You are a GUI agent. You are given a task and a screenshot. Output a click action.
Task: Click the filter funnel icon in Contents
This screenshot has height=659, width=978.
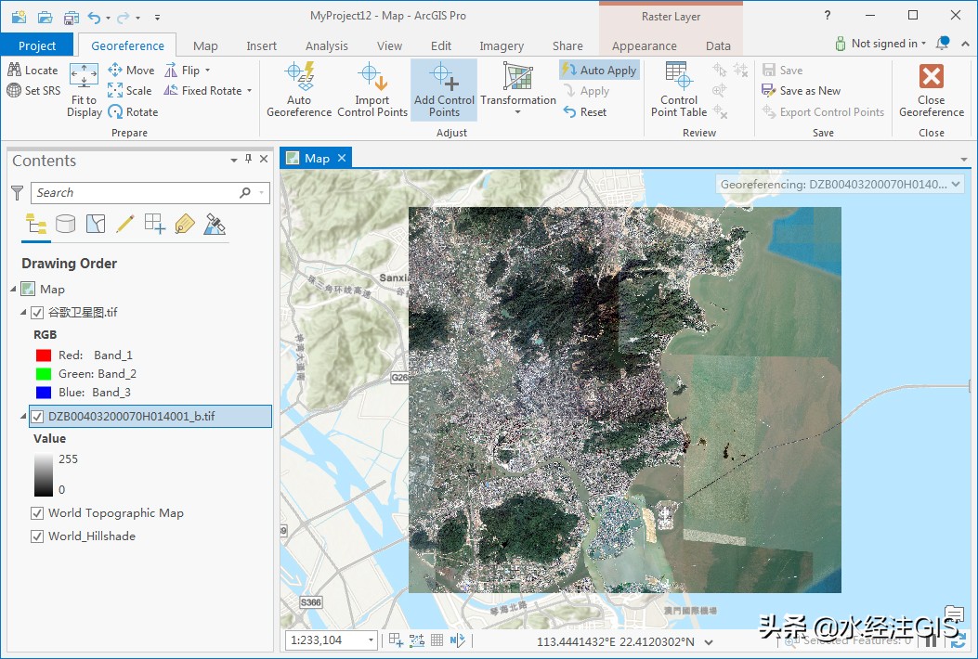click(x=18, y=193)
